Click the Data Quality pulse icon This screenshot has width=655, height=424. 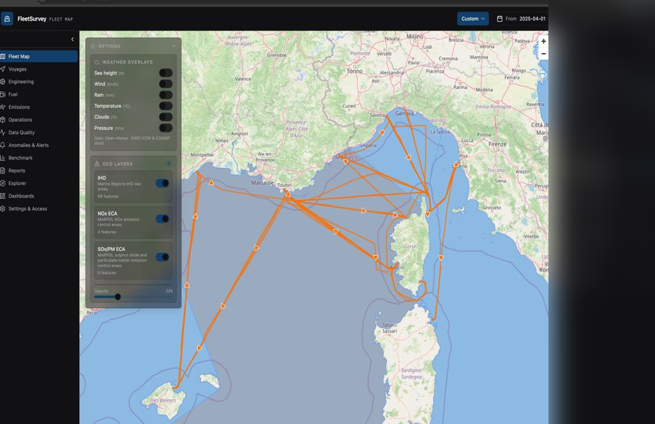point(3,132)
